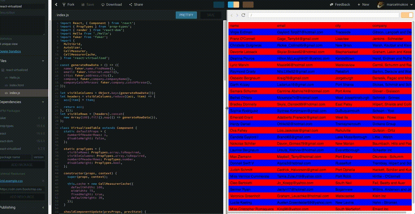
Task: Switch to preview-only view mode
Action: pyautogui.click(x=248, y=5)
